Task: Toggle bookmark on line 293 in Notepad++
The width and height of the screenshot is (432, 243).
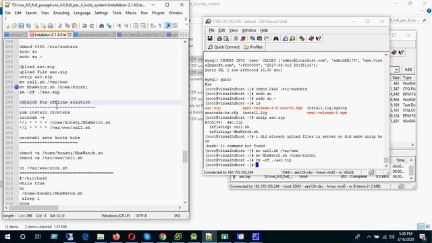Action: click(x=16, y=87)
